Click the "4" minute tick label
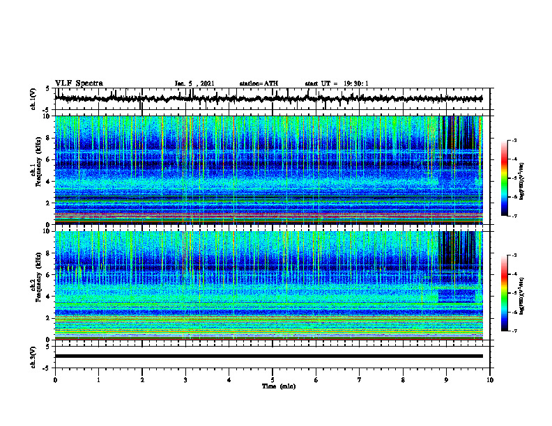The width and height of the screenshot is (552, 426). [x=229, y=380]
